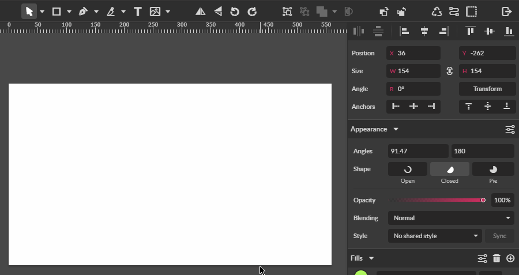Select the Rectangle shape tool
This screenshot has height=275, width=519.
tap(57, 12)
